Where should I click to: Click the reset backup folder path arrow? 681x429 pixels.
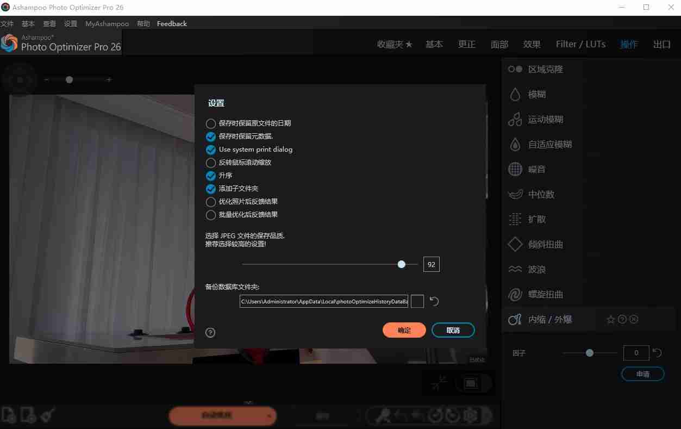point(434,301)
